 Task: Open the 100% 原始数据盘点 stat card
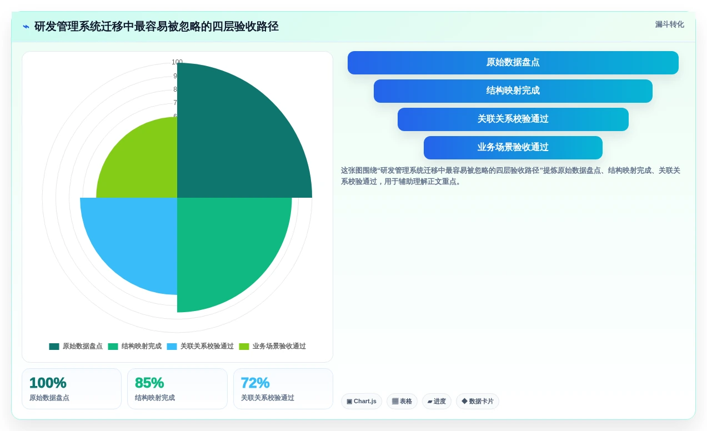[72, 389]
